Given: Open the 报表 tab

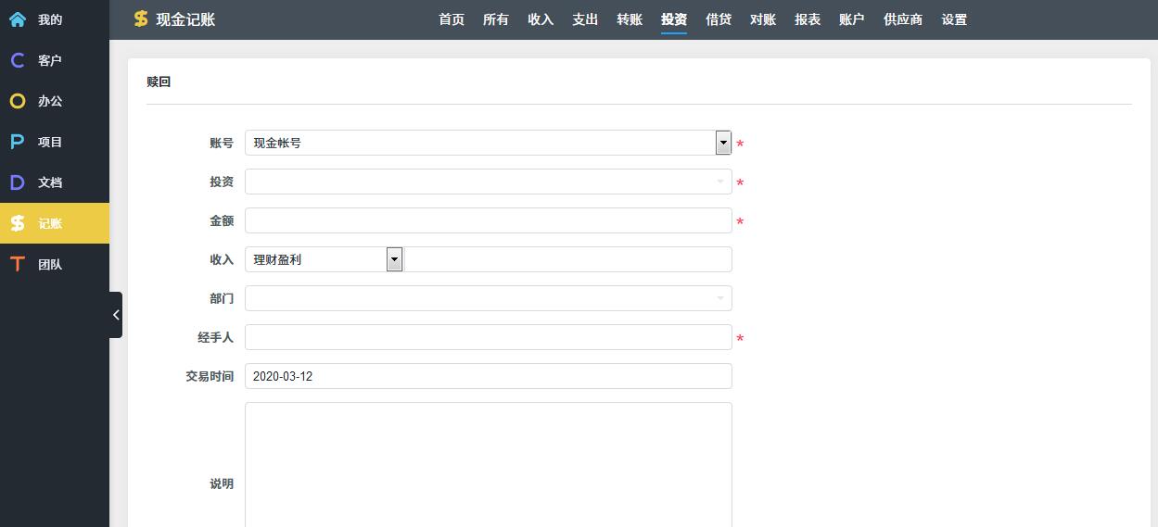Looking at the screenshot, I should [808, 19].
